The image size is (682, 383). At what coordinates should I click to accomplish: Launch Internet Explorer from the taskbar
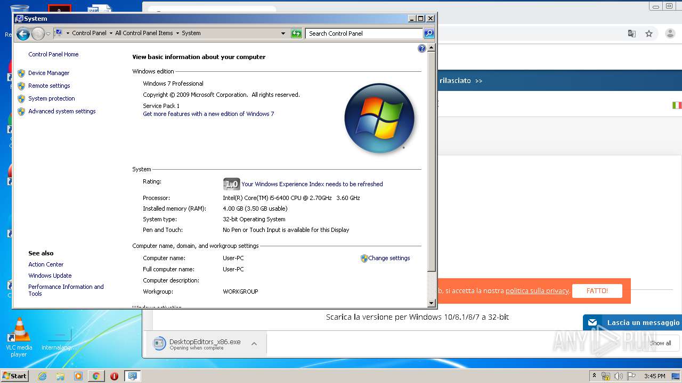pyautogui.click(x=42, y=376)
